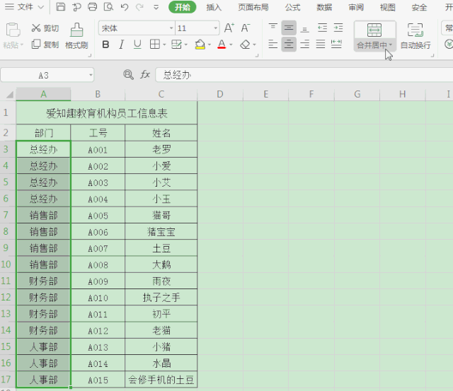Apply cell borders icon
The height and width of the screenshot is (391, 453).
point(154,45)
